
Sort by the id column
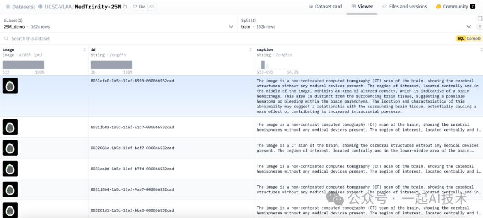pos(250,49)
